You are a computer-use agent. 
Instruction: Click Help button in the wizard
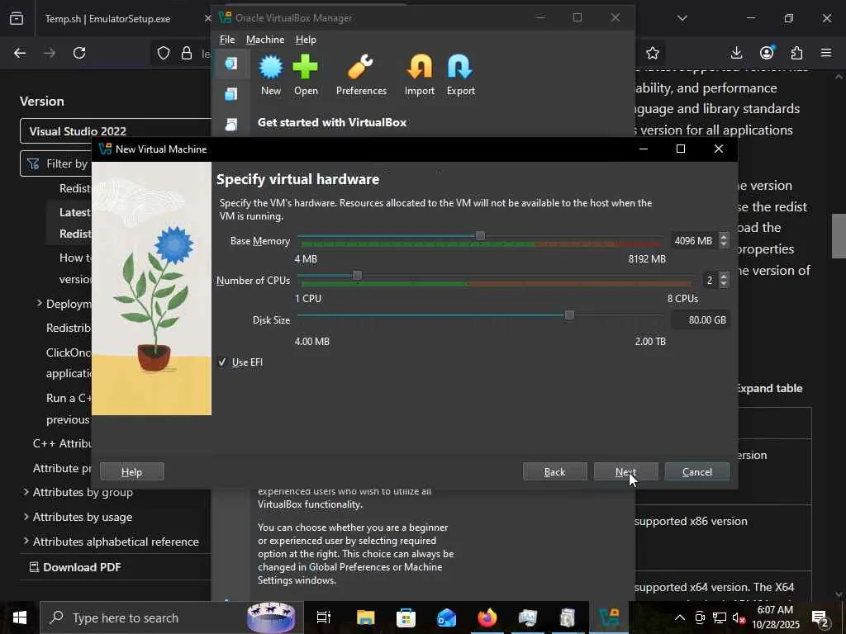tap(131, 471)
